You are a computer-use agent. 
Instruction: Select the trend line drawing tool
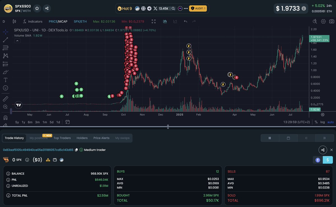[x=5, y=40]
